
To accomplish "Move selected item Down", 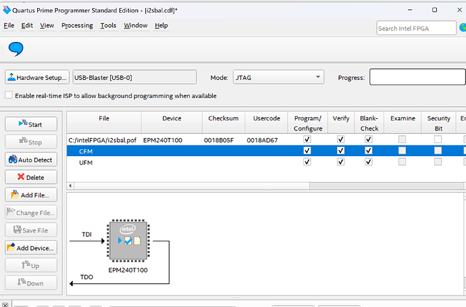I will pyautogui.click(x=31, y=283).
